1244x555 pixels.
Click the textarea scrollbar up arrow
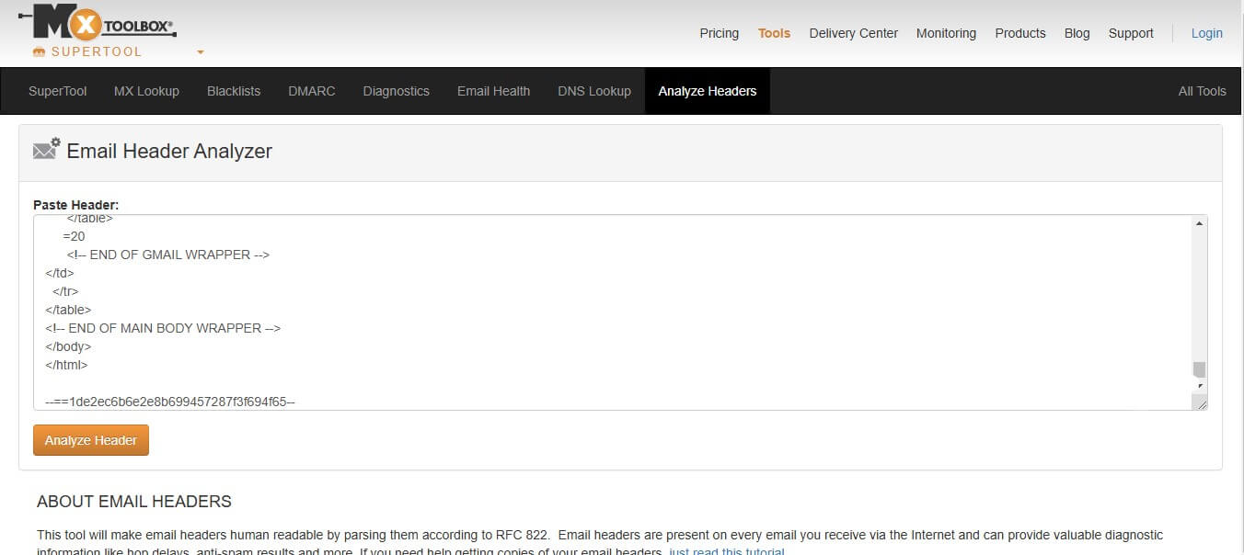[x=1199, y=223]
